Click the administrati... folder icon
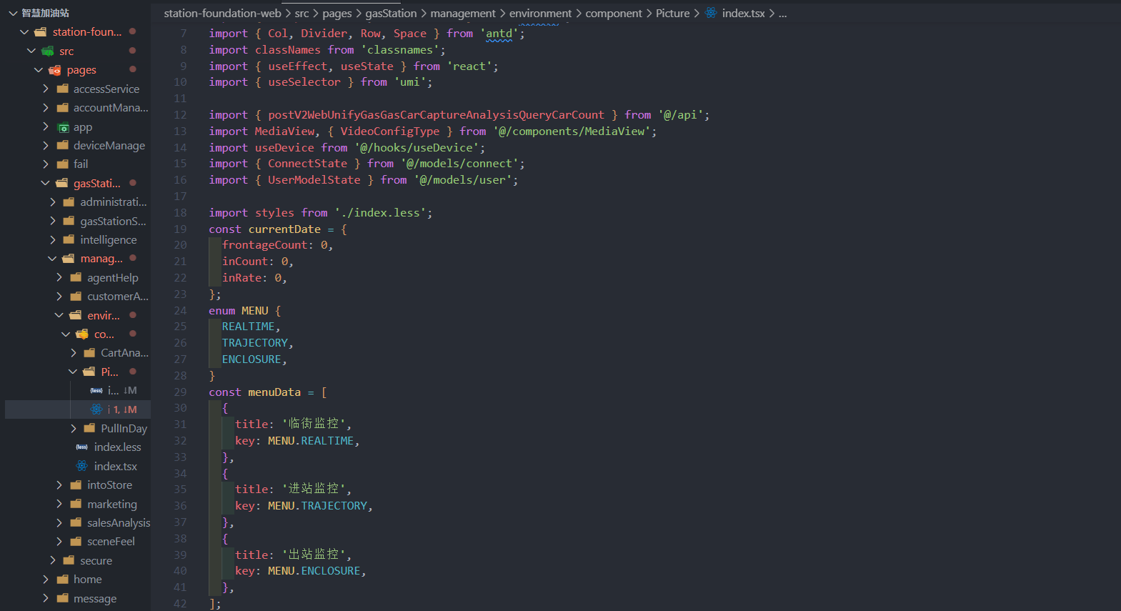Viewport: 1121px width, 611px height. point(69,202)
